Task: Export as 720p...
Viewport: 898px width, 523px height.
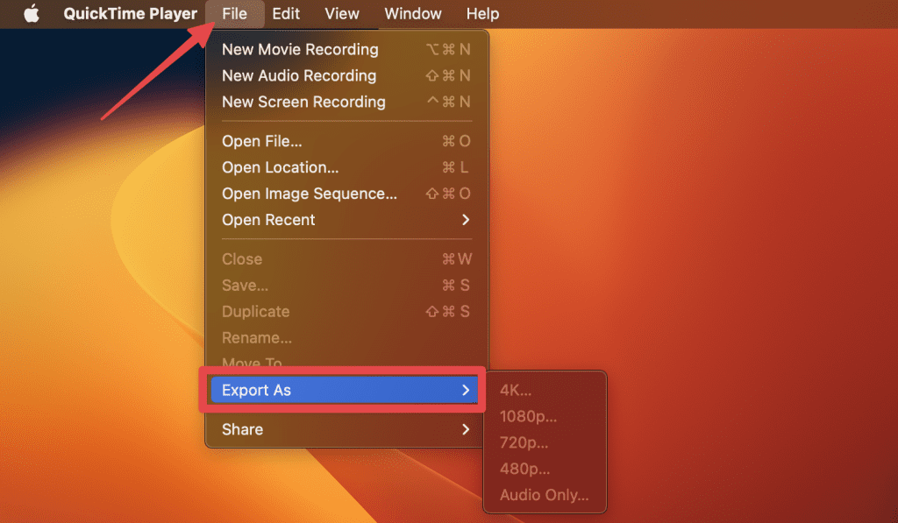Action: pos(545,443)
